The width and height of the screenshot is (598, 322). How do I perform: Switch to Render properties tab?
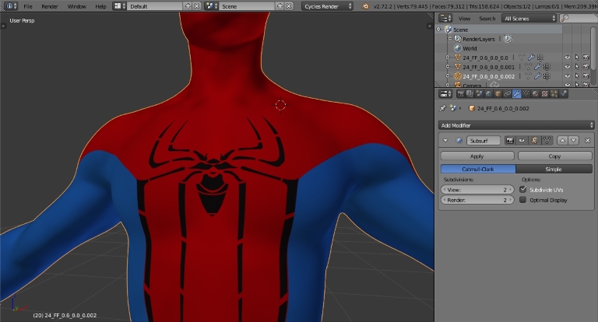pos(461,93)
